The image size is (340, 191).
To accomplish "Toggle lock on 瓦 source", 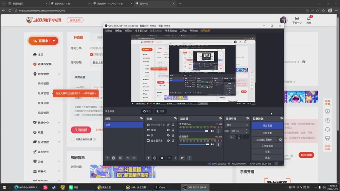I will point(173,135).
